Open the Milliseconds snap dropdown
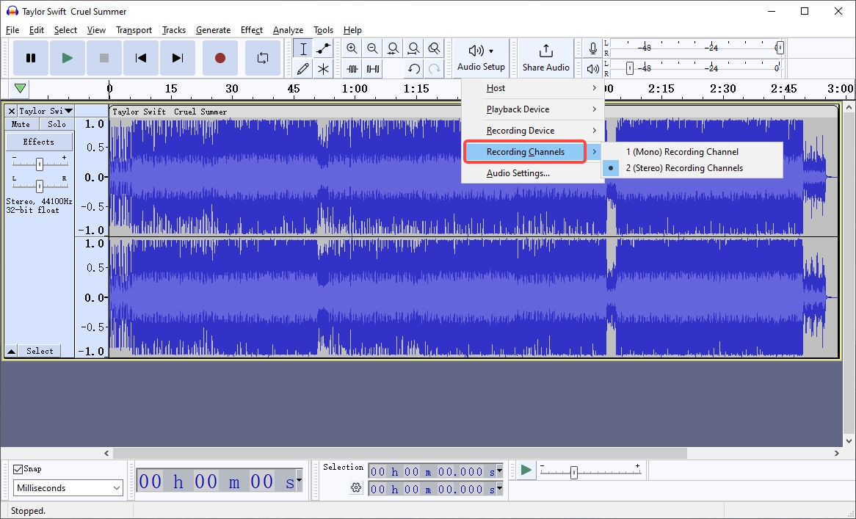The image size is (856, 519). 68,488
